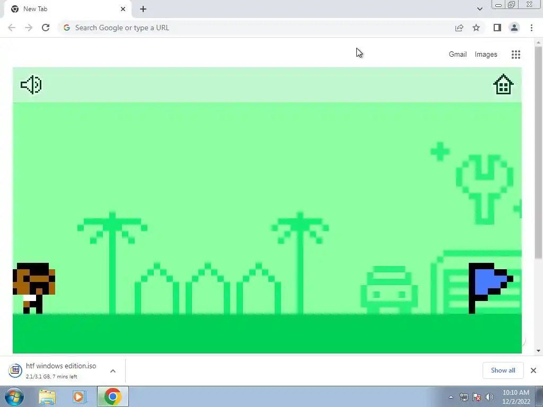
Task: Open Chrome three-dot menu
Action: pyautogui.click(x=531, y=28)
